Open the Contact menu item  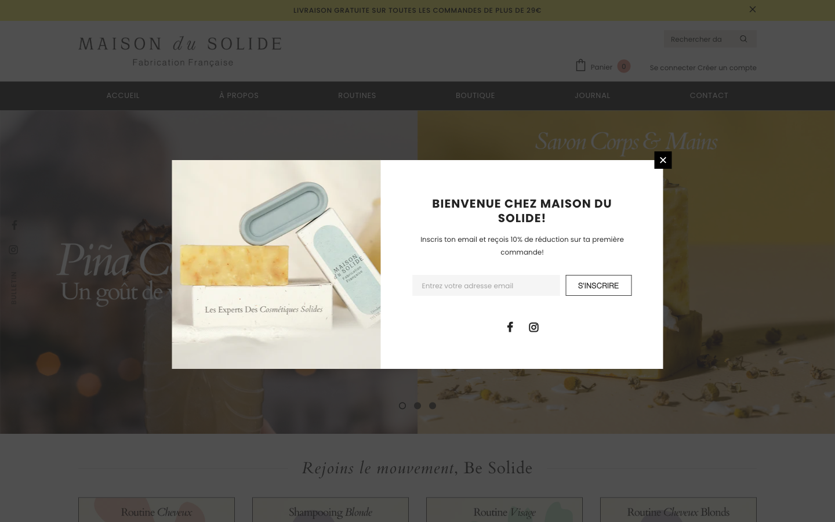[709, 96]
